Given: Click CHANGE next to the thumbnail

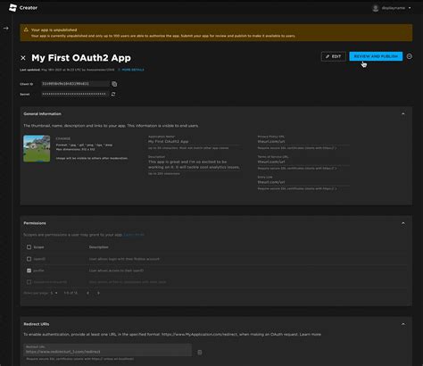Looking at the screenshot, I should pyautogui.click(x=63, y=138).
